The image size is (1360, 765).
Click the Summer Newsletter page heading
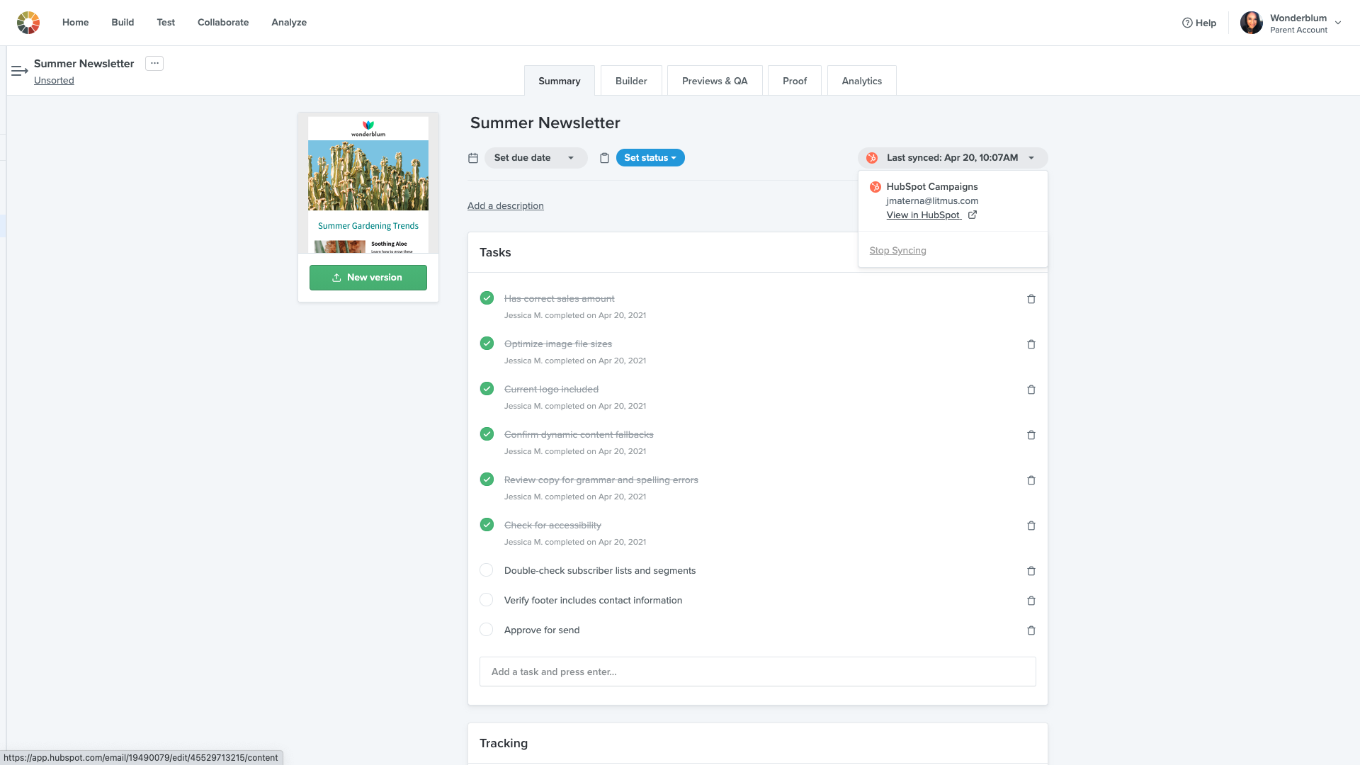pos(545,123)
